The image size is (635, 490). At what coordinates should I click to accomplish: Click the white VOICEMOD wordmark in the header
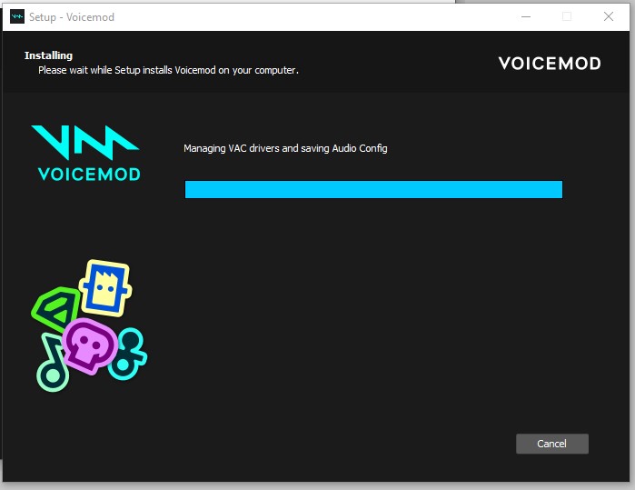tap(550, 64)
